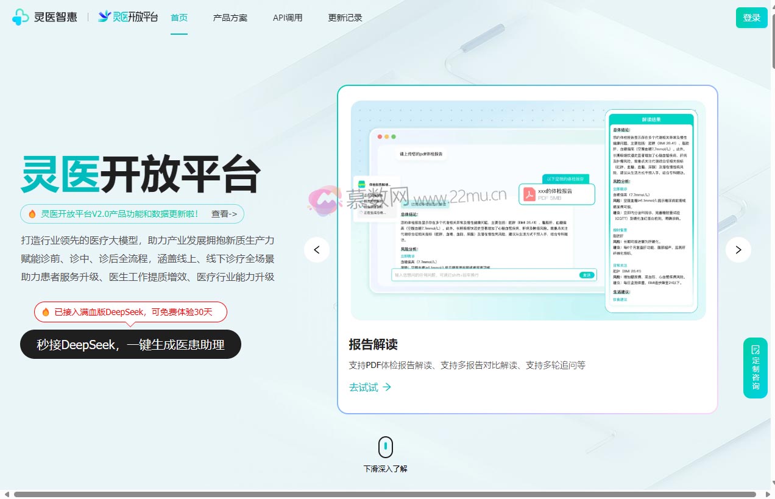
Task: Click the flame icon on DeepSeek banner
Action: 46,311
